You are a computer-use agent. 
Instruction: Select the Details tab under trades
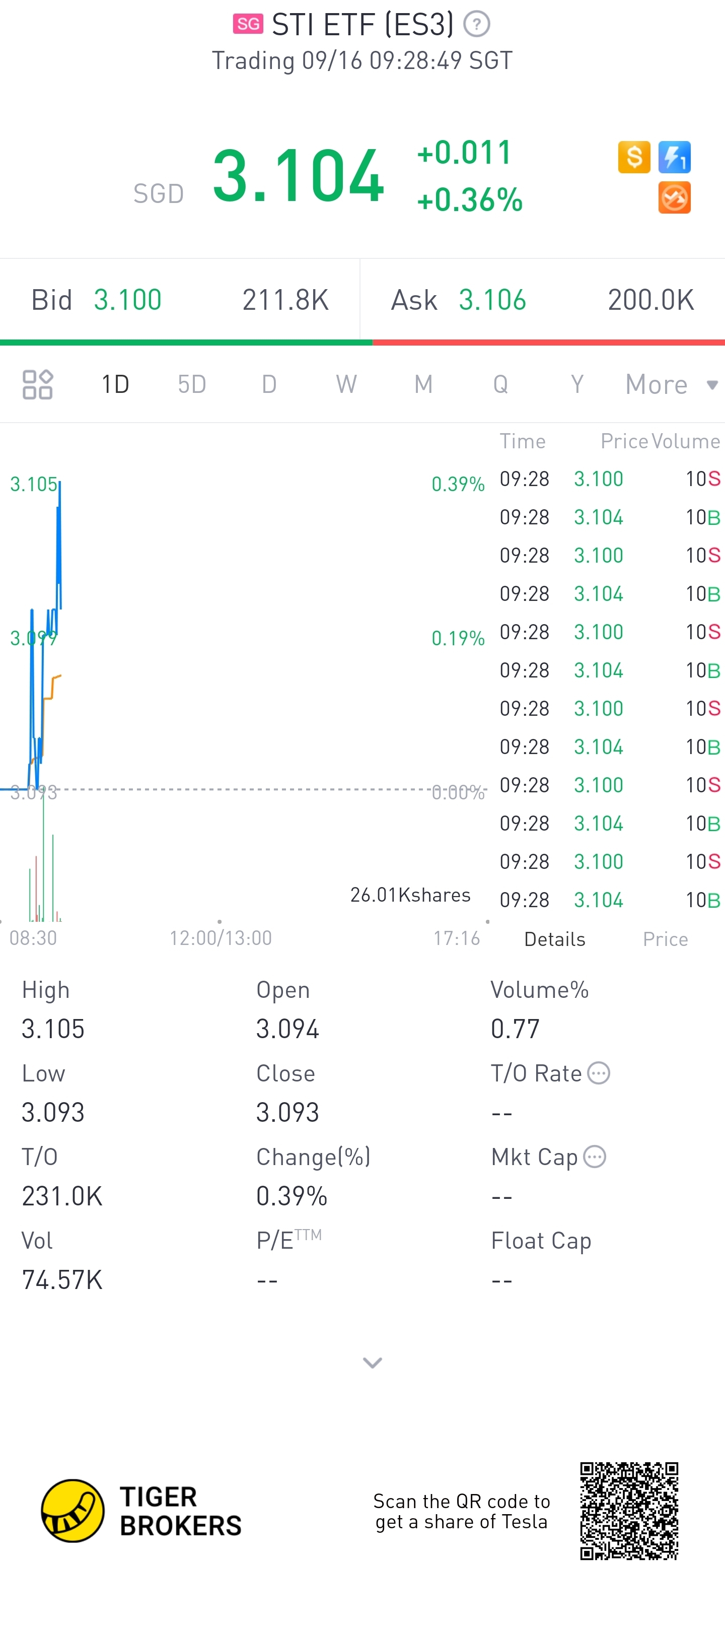554,939
